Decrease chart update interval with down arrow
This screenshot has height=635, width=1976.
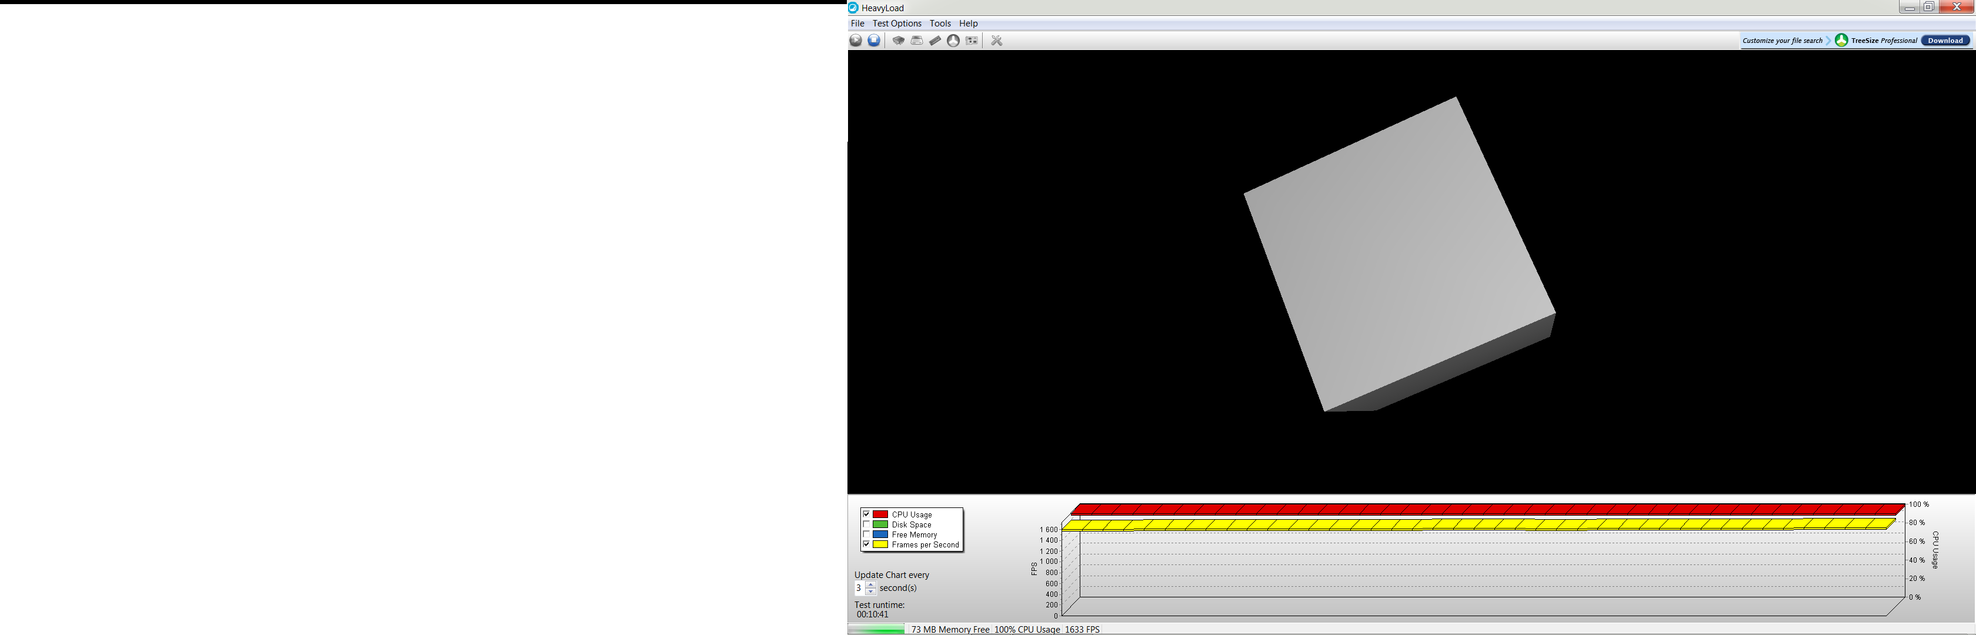870,592
